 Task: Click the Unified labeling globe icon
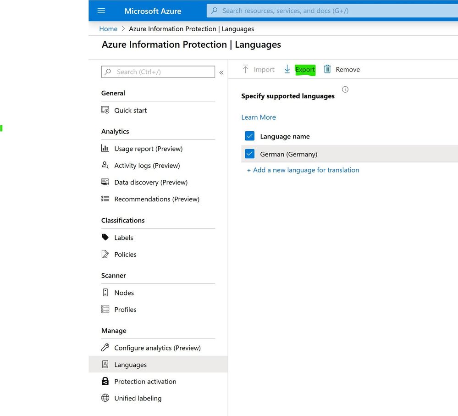pyautogui.click(x=105, y=398)
